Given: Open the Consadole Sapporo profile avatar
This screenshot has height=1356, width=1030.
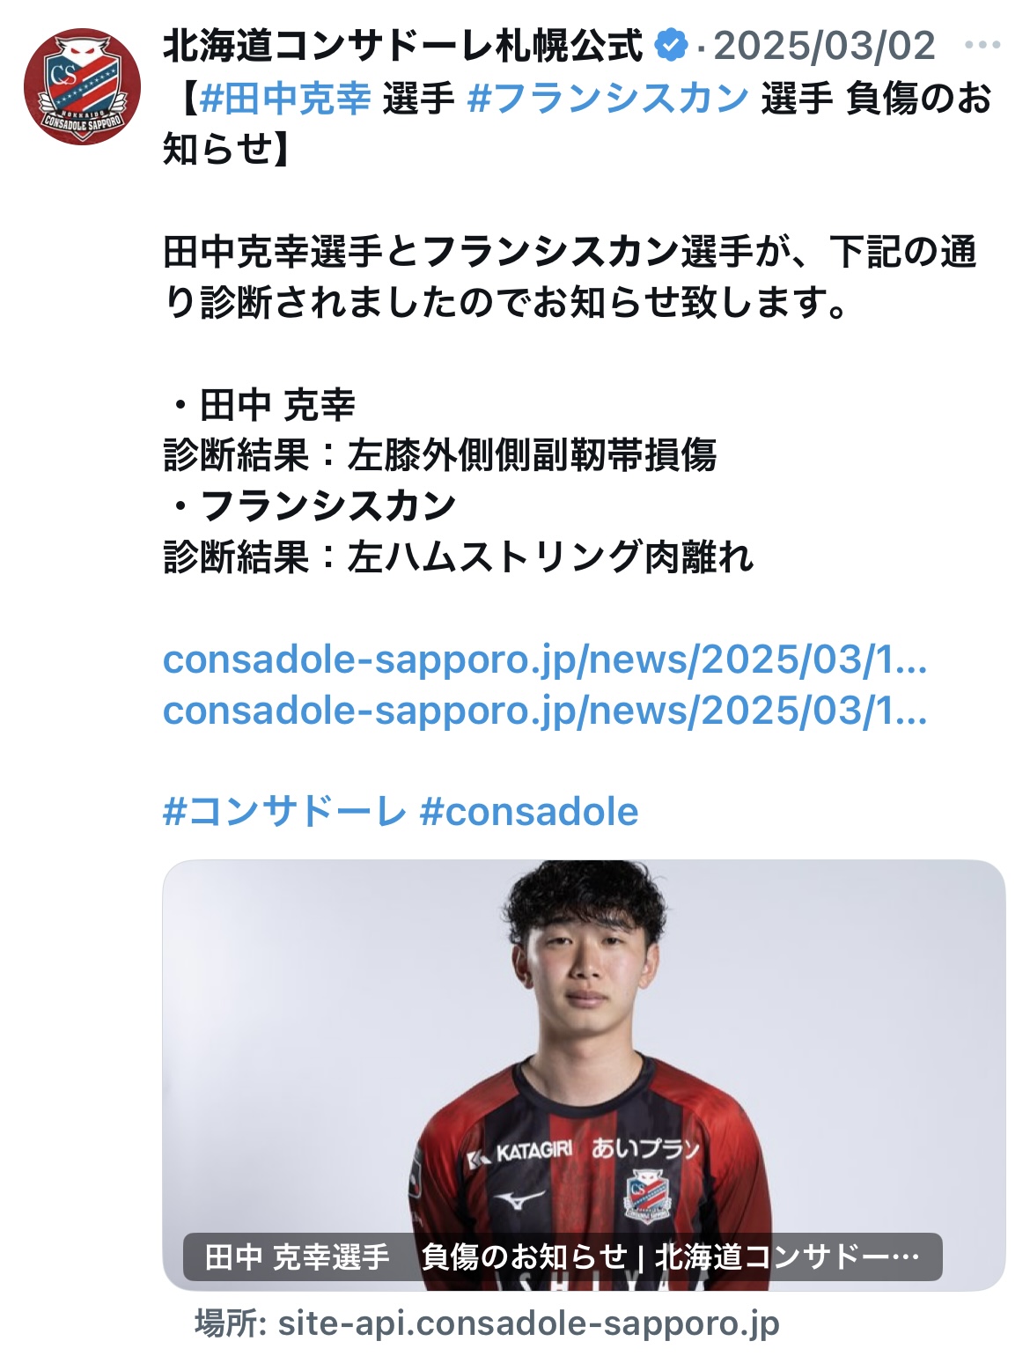Looking at the screenshot, I should pos(82,86).
